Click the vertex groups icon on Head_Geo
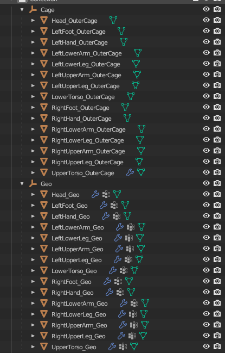The width and height of the screenshot is (225, 353). (x=106, y=194)
